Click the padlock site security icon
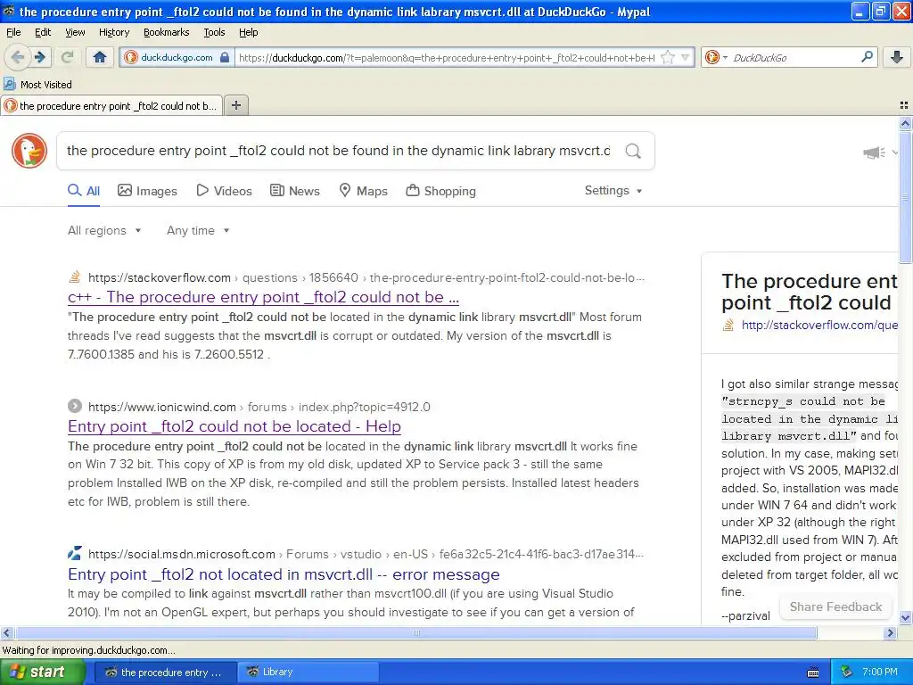The image size is (913, 685). [x=225, y=57]
